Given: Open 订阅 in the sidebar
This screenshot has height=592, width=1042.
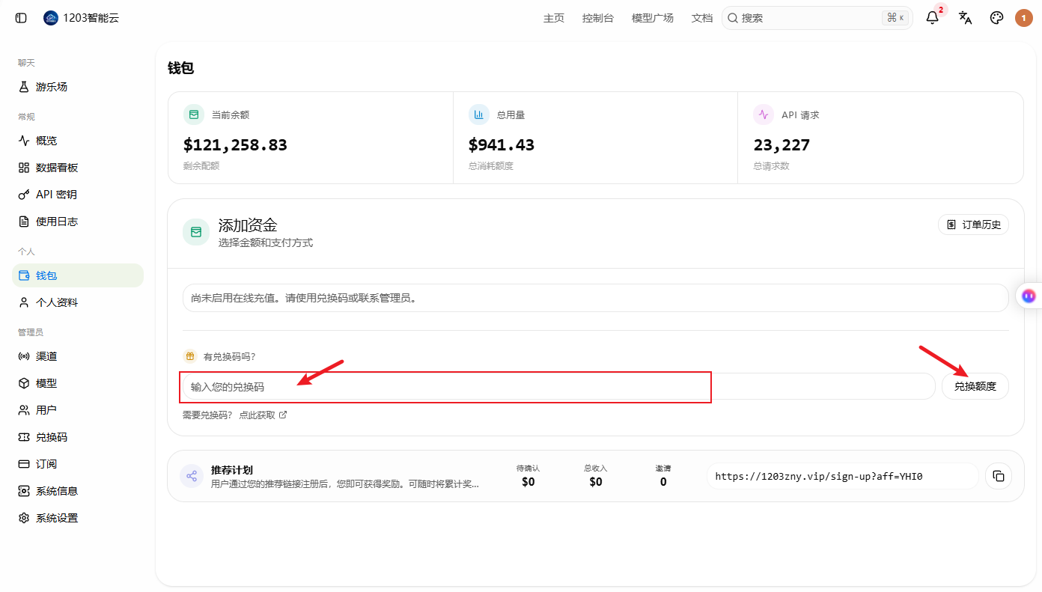Looking at the screenshot, I should pyautogui.click(x=78, y=464).
